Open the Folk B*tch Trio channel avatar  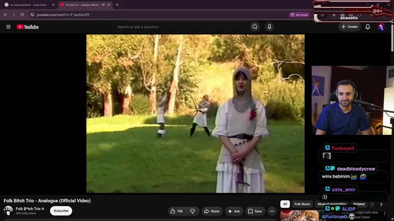click(x=8, y=211)
